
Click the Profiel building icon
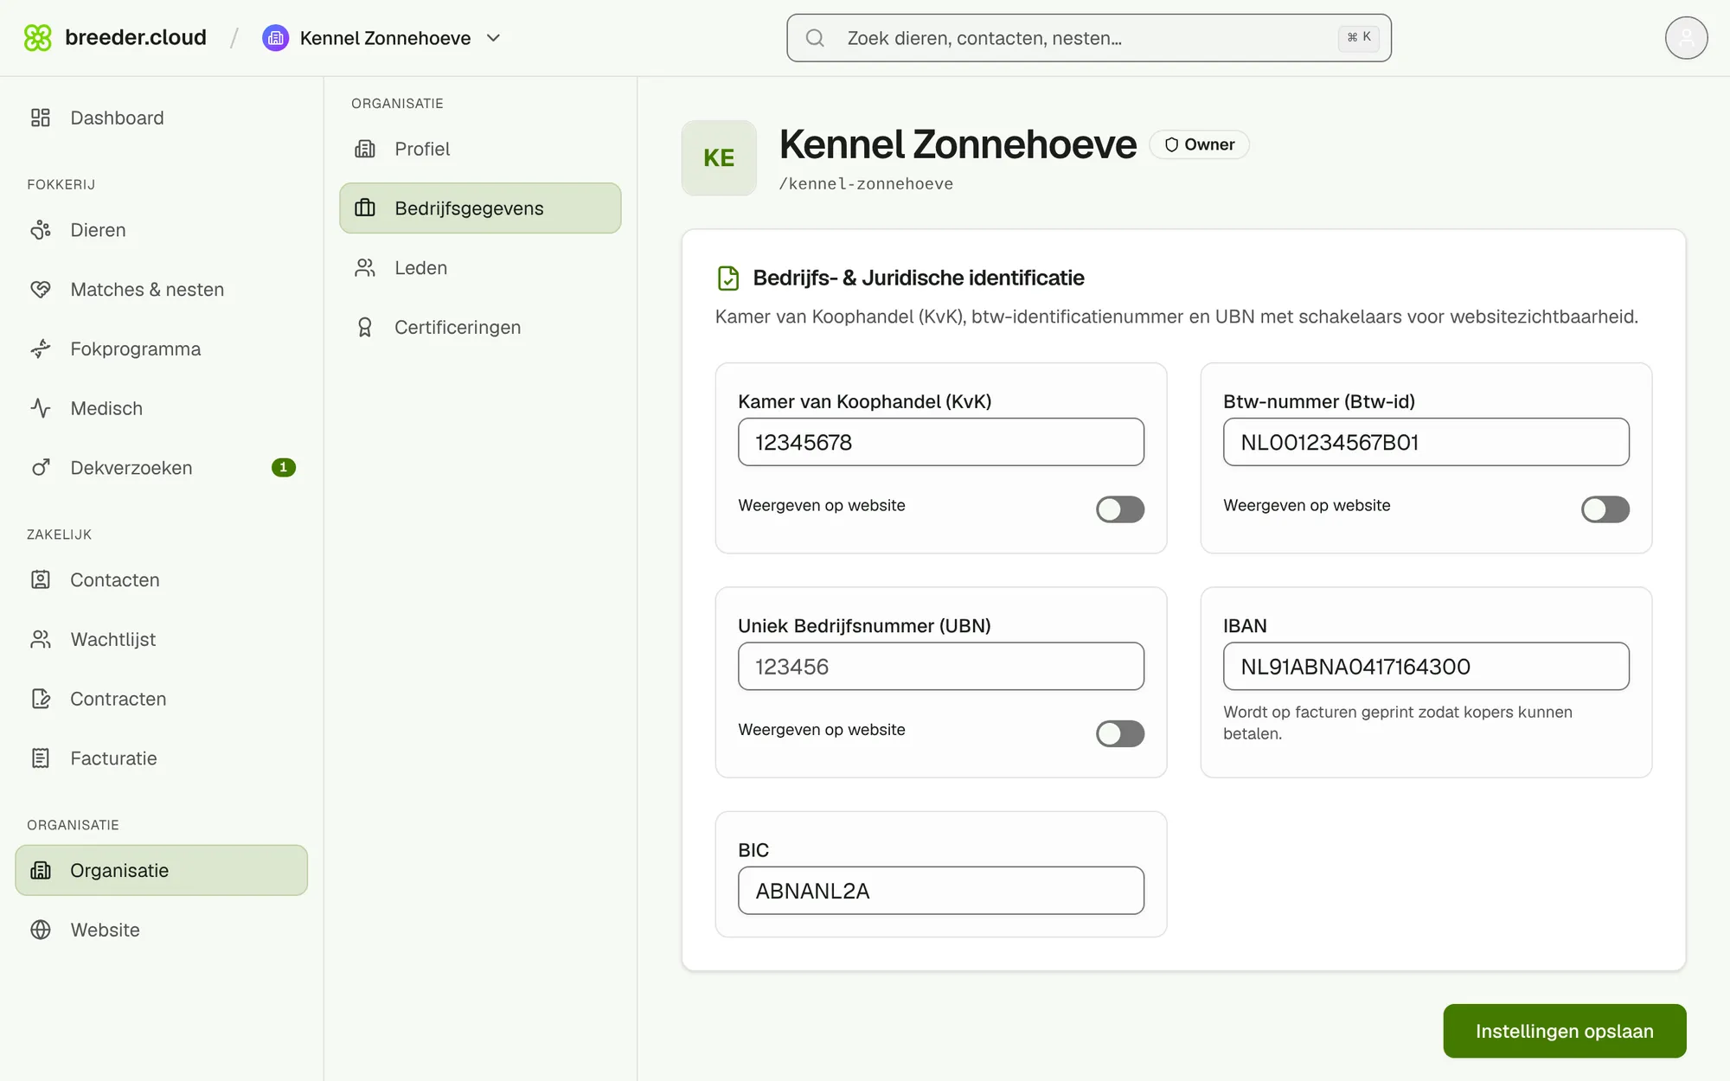pyautogui.click(x=365, y=149)
